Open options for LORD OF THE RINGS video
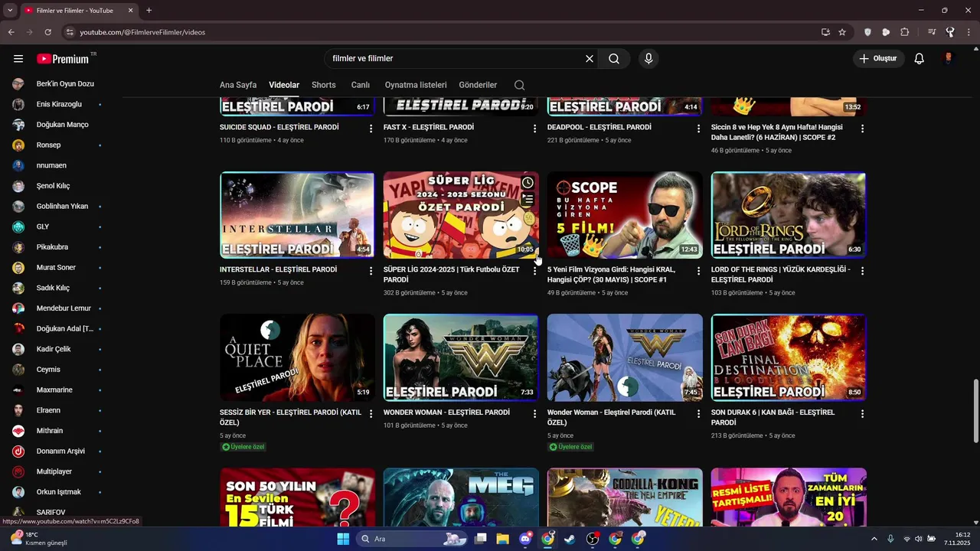980x551 pixels. click(862, 271)
